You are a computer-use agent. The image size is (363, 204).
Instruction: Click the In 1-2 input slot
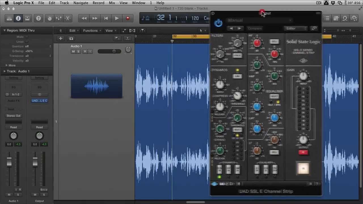(x=15, y=94)
